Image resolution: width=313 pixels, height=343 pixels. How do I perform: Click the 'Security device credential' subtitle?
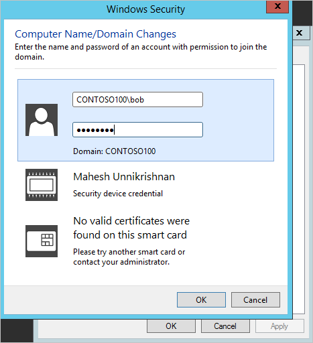[118, 194]
